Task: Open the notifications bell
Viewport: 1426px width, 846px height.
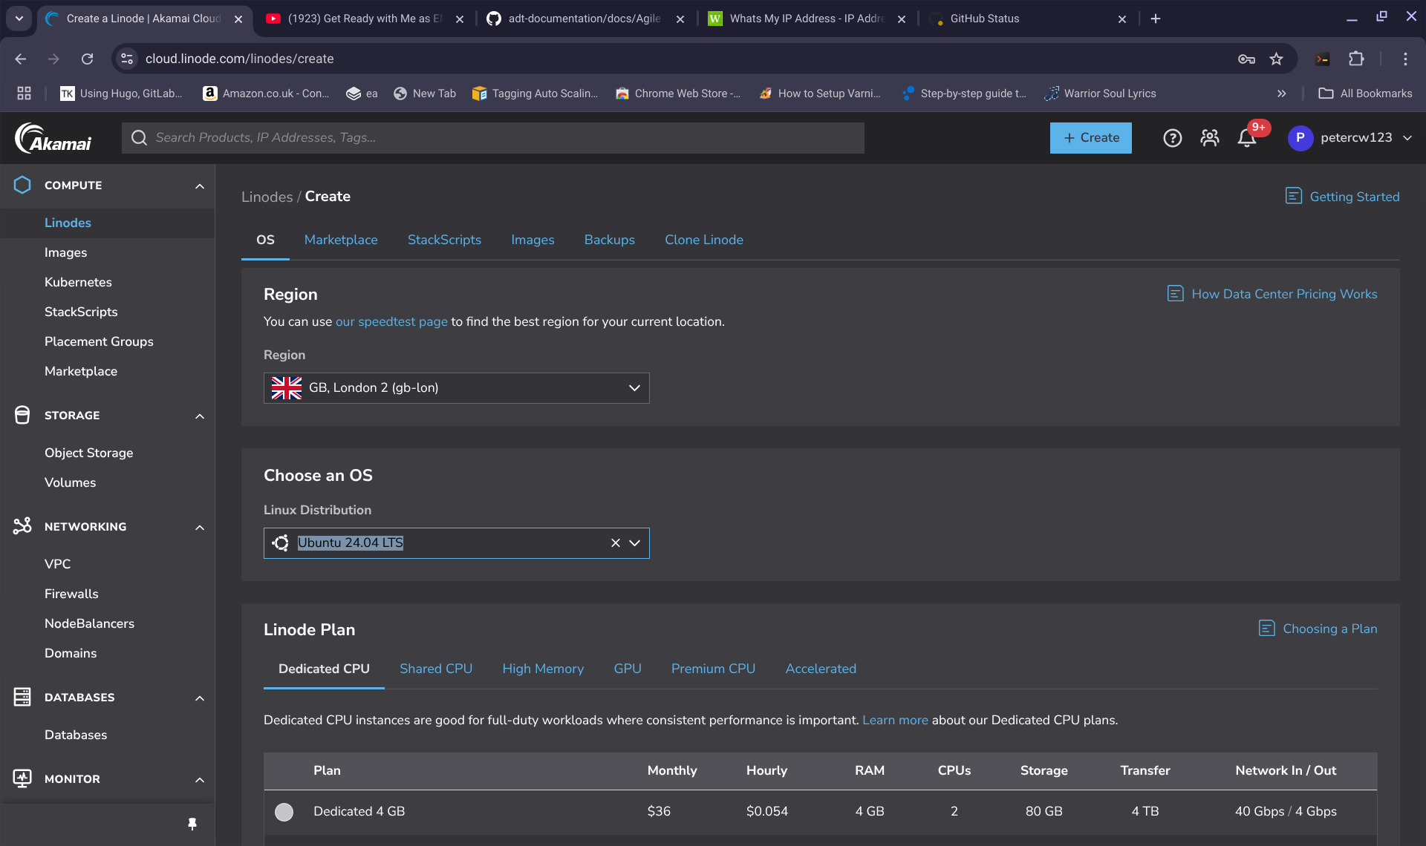Action: tap(1247, 138)
